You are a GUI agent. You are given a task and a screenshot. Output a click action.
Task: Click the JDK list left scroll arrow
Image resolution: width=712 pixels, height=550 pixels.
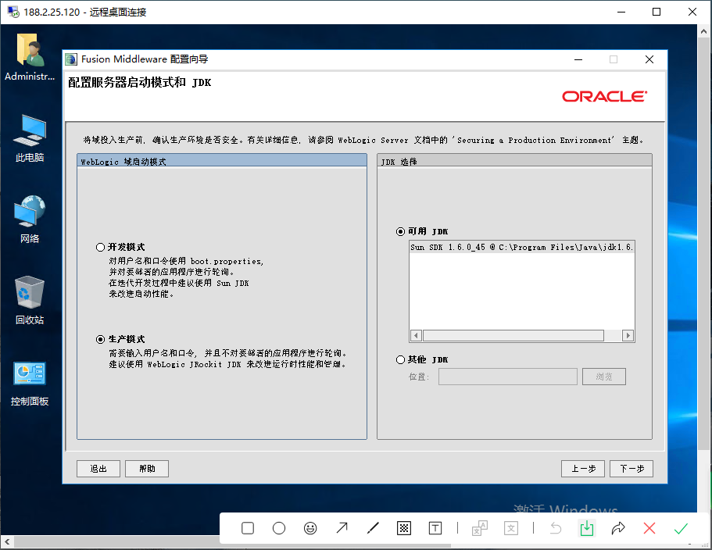[416, 336]
